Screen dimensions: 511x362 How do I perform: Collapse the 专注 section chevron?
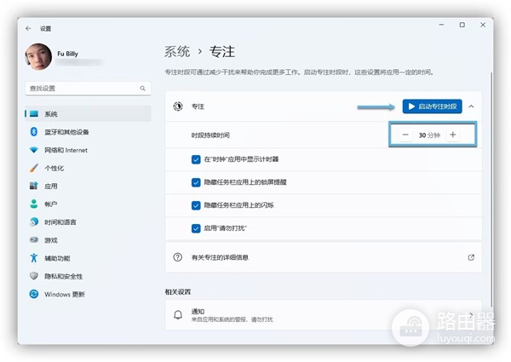click(471, 106)
